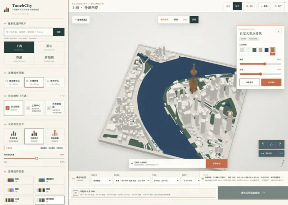Select the yellow-navy night palette thumbnail
This screenshot has height=205, width=288.
click(41, 190)
